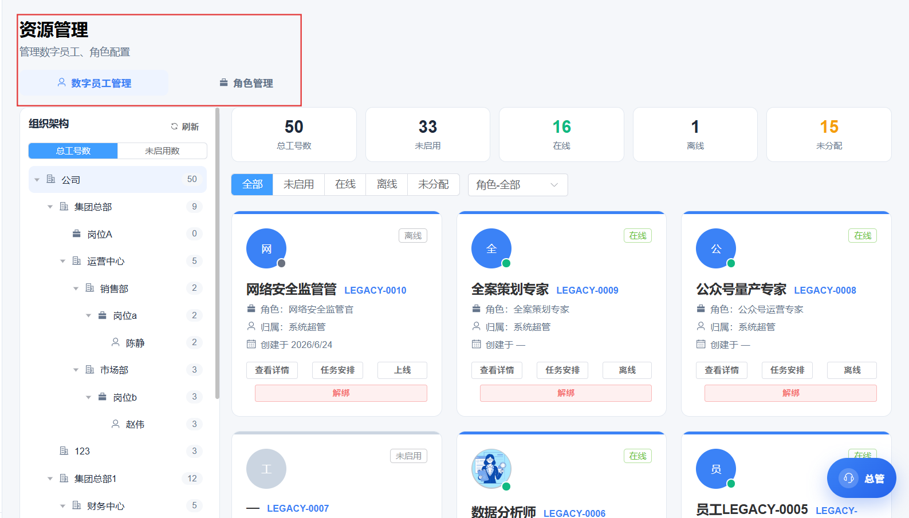The height and width of the screenshot is (518, 909).
Task: Click the 公 avatar of 公众号量产专家
Action: [x=716, y=248]
